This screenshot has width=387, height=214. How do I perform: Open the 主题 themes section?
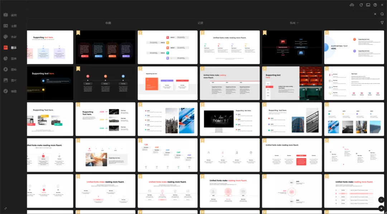10,26
